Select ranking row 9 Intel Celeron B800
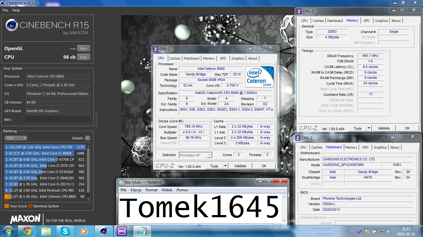The height and width of the screenshot is (237, 423). point(45,197)
